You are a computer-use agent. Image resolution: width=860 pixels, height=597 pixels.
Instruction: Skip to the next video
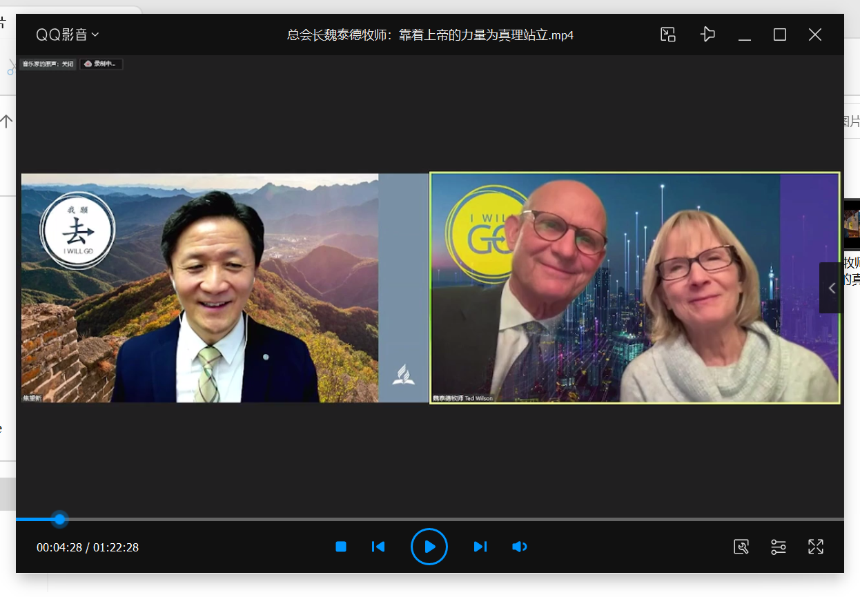point(480,547)
